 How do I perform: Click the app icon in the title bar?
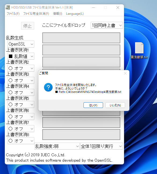(x=8, y=8)
